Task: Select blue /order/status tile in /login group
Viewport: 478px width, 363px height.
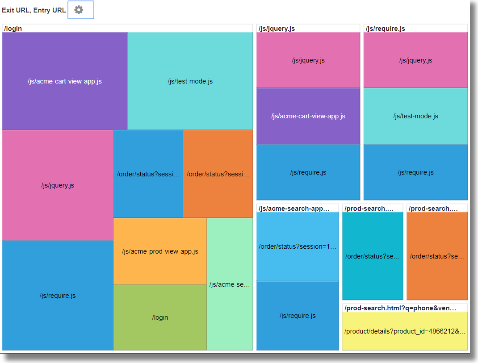Action: point(148,174)
